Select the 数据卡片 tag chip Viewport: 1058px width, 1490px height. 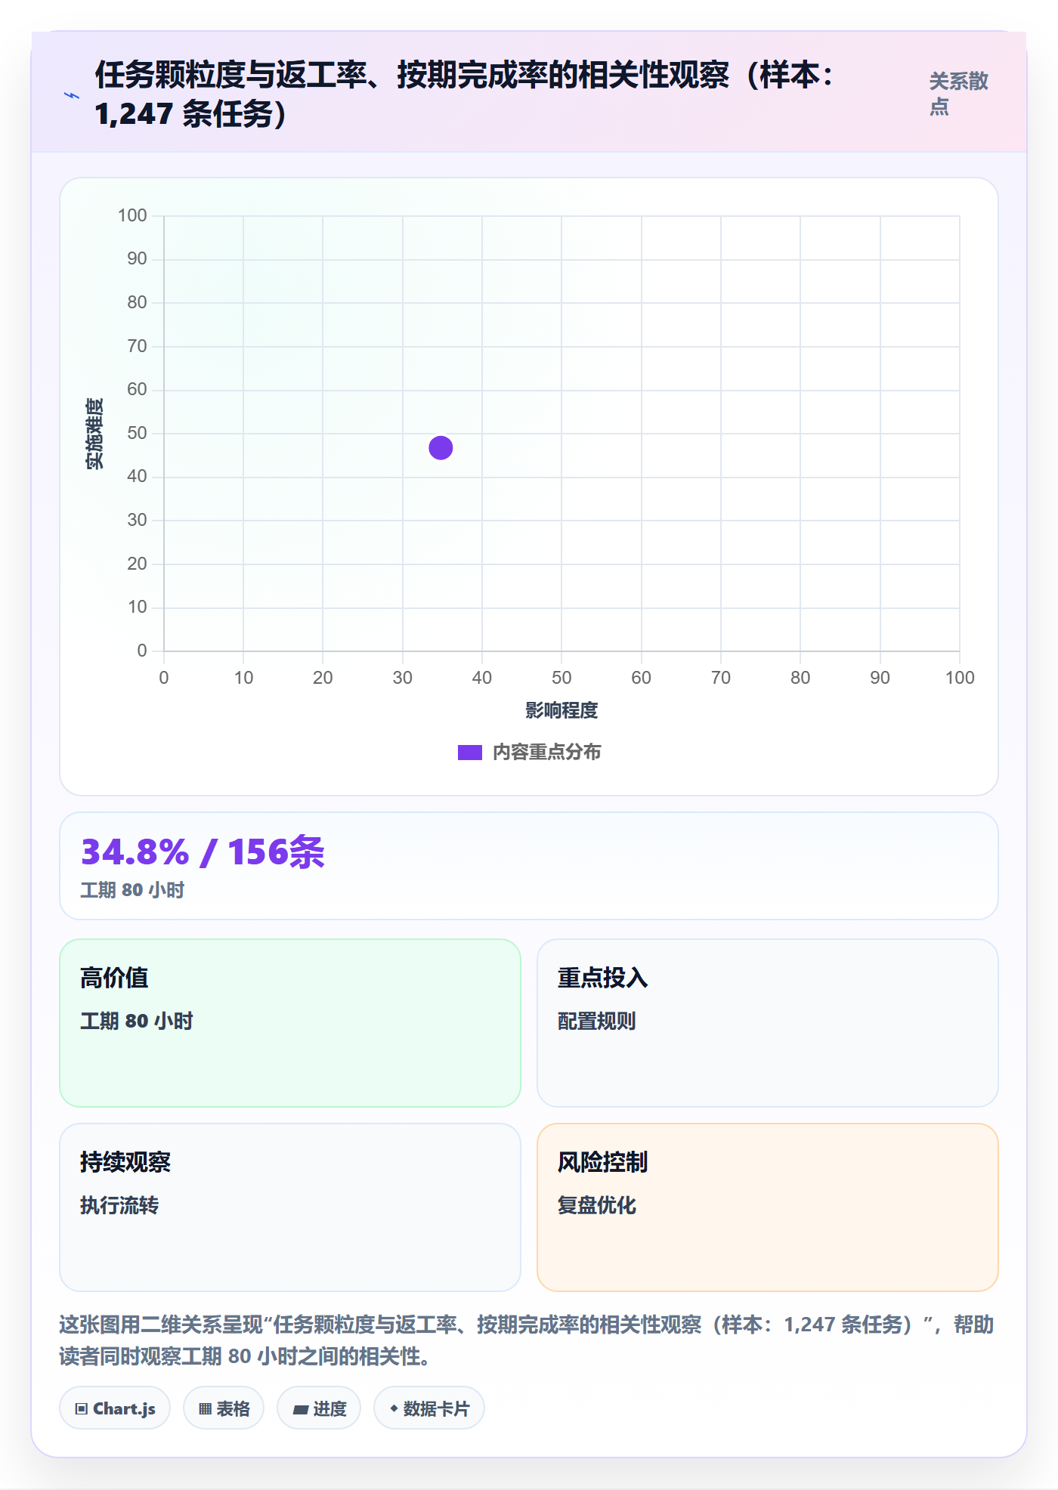429,1408
